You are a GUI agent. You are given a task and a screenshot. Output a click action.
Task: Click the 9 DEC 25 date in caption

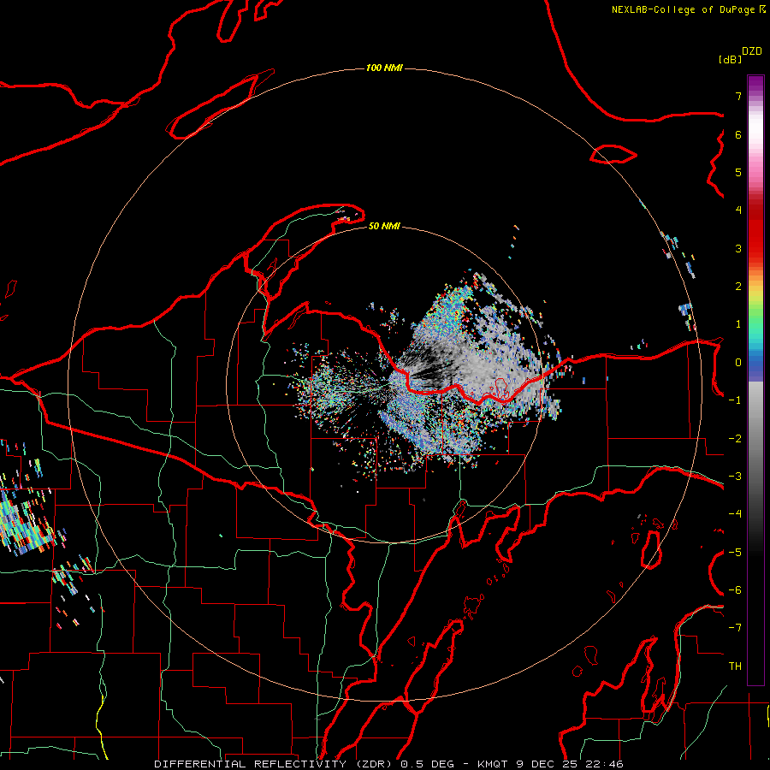coord(549,764)
